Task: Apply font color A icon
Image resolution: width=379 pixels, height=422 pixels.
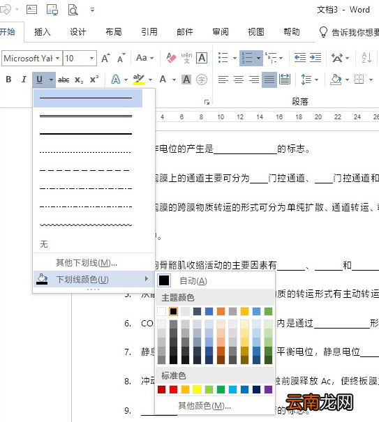Action: tap(163, 80)
